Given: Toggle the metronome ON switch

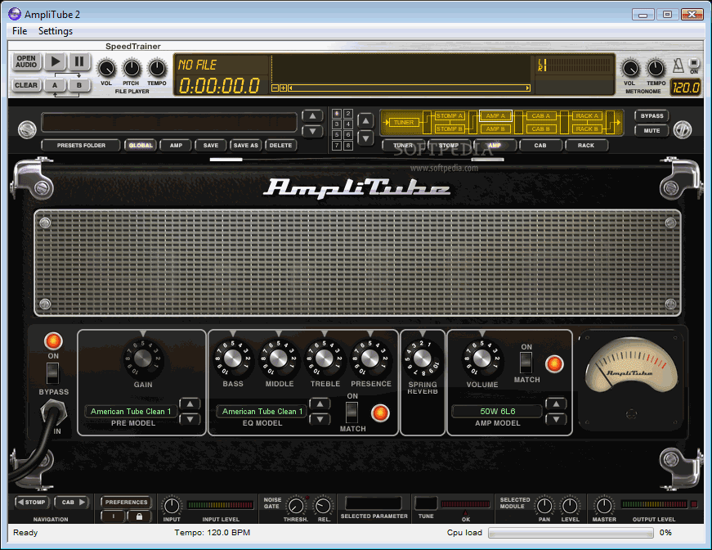Looking at the screenshot, I should click(x=694, y=63).
